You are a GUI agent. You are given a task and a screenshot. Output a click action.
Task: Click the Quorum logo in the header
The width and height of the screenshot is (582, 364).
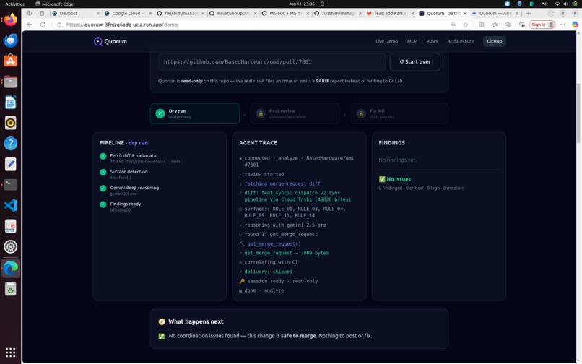click(x=110, y=41)
